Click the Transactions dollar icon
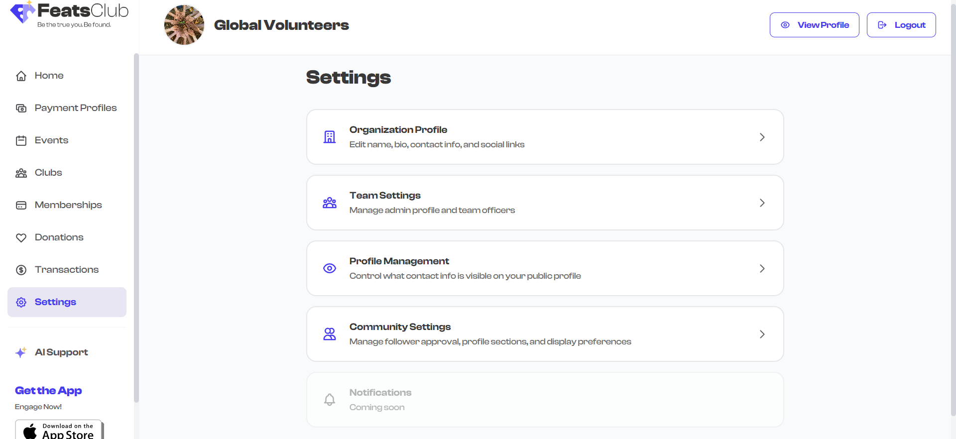Viewport: 956px width, 439px height. tap(21, 270)
